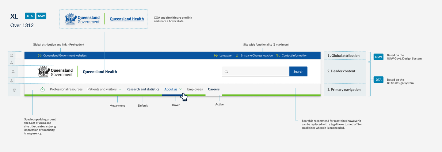The width and height of the screenshot is (442, 152).
Task: Click the blue Search button
Action: (298, 71)
